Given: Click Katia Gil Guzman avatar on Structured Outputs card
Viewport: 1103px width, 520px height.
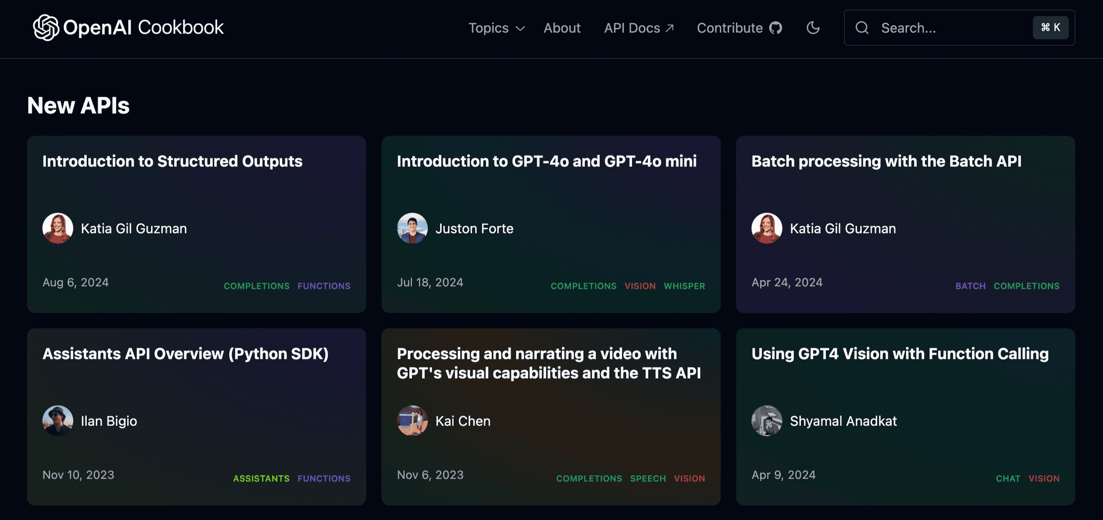Looking at the screenshot, I should 57,228.
